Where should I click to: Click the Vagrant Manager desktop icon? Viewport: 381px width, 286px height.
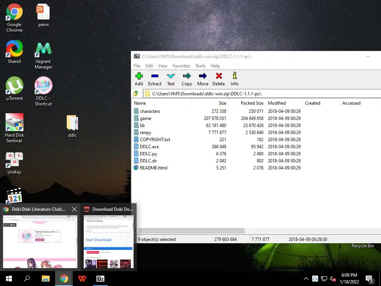[43, 55]
